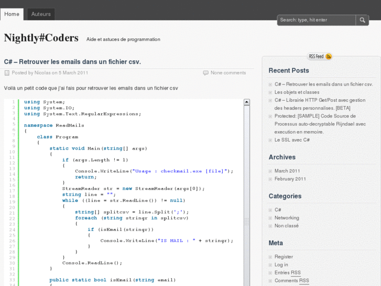Click code text 'static void Main(string[] args)'

coord(98,149)
